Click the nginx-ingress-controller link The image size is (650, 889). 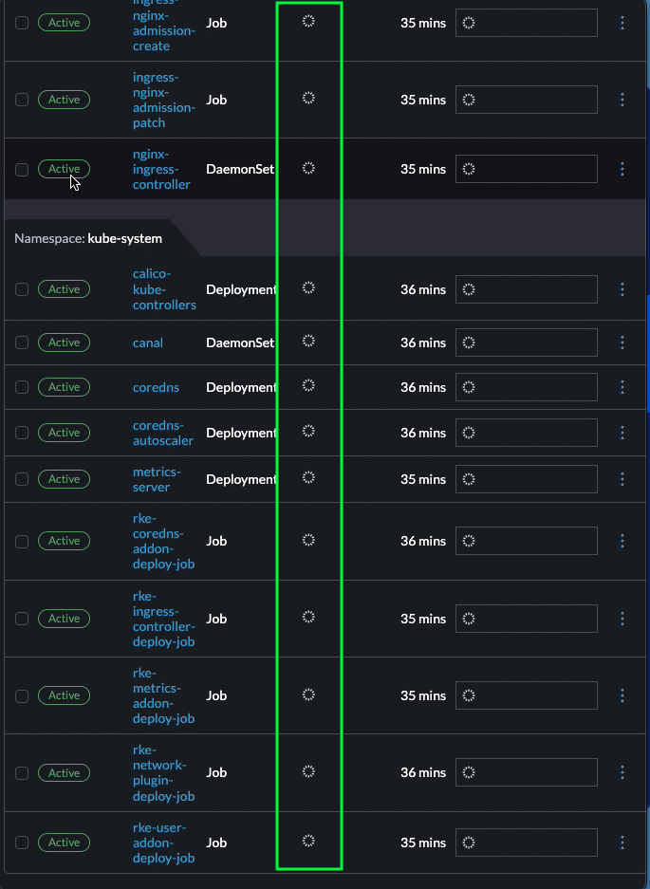tap(161, 169)
